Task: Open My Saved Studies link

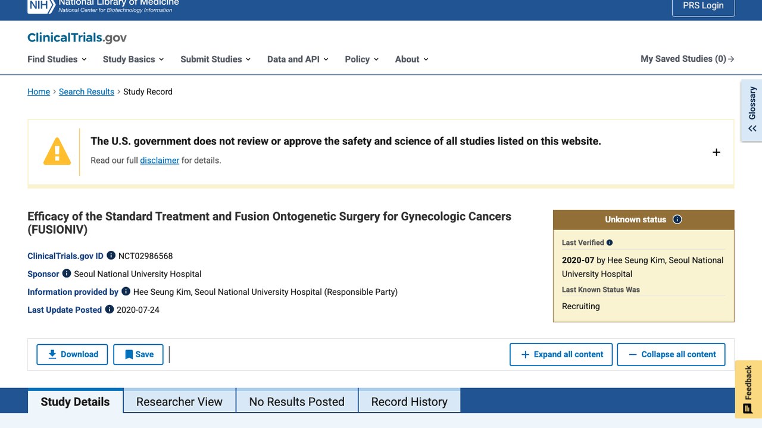Action: click(x=688, y=59)
